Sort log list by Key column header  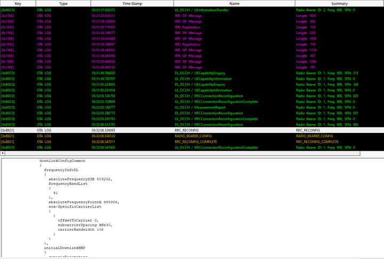(18, 3)
